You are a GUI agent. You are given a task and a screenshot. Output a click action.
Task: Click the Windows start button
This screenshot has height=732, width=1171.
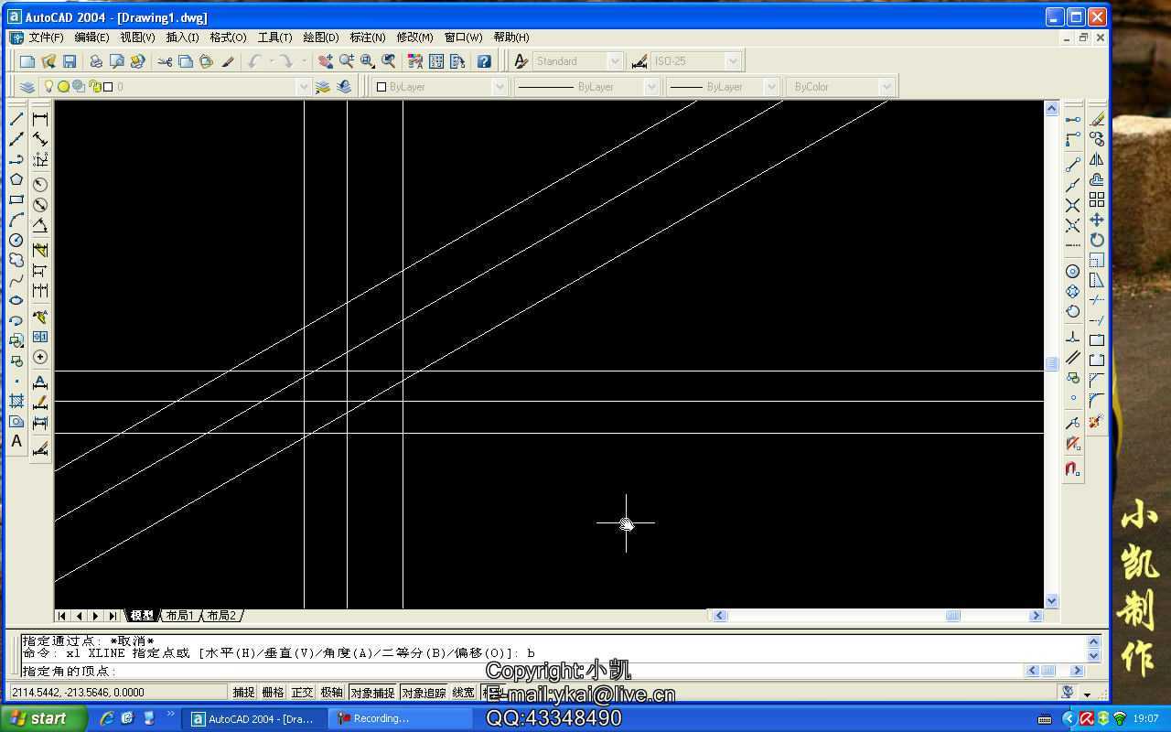click(x=44, y=718)
